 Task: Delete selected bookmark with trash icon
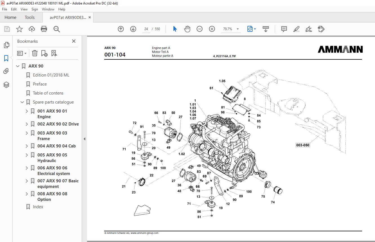pyautogui.click(x=35, y=53)
